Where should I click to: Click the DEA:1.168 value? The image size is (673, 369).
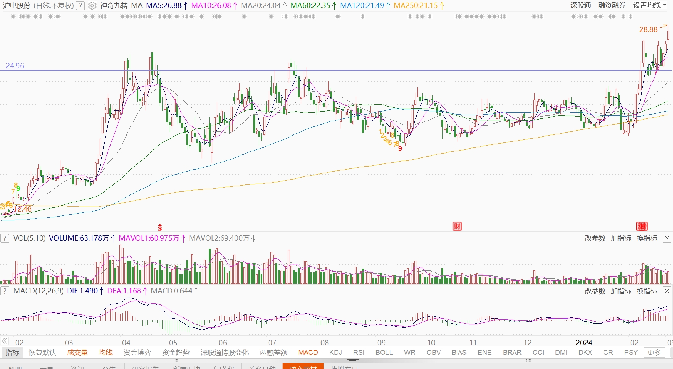pyautogui.click(x=124, y=291)
